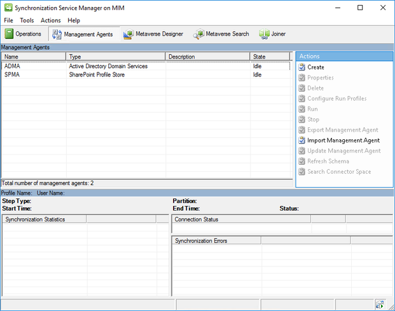395x311 pixels.
Task: Open the Help menu
Action: [74, 20]
